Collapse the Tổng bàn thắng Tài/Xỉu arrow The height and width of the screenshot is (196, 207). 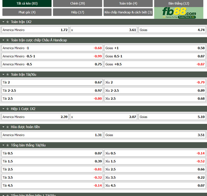coord(3,145)
